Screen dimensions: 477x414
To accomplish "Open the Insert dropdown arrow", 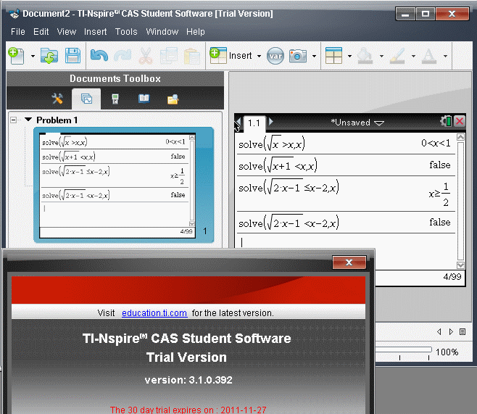I will point(259,56).
